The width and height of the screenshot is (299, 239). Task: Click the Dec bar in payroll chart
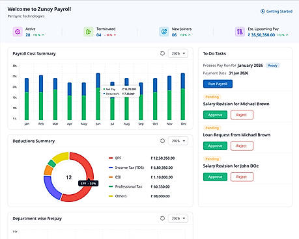pyautogui.click(x=183, y=97)
